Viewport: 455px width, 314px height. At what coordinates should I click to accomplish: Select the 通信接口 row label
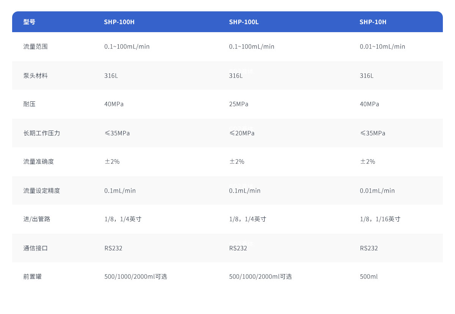point(35,248)
